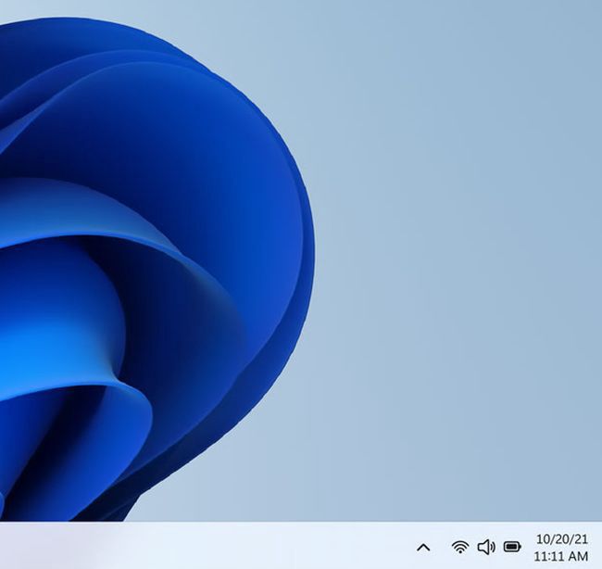Viewport: 602px width, 569px height.
Task: Open the Wi-Fi network icon in taskbar
Action: tap(460, 547)
